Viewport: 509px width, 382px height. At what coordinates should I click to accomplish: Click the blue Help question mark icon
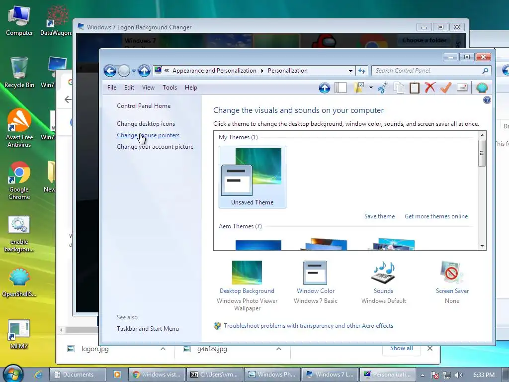coord(487,100)
